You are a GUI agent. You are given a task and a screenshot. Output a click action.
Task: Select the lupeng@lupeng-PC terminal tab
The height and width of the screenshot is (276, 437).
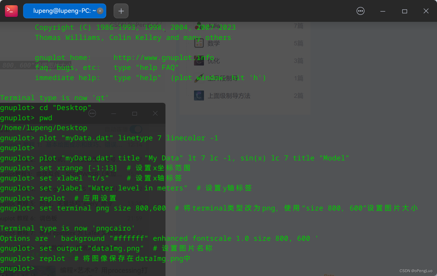pos(65,11)
